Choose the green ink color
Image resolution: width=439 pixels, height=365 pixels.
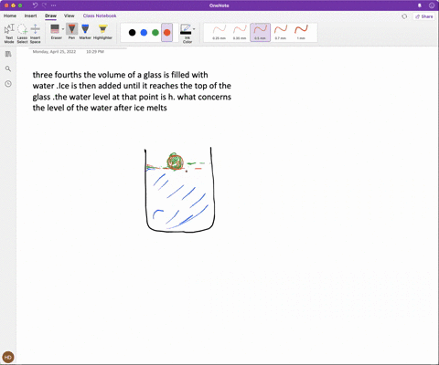pos(155,32)
